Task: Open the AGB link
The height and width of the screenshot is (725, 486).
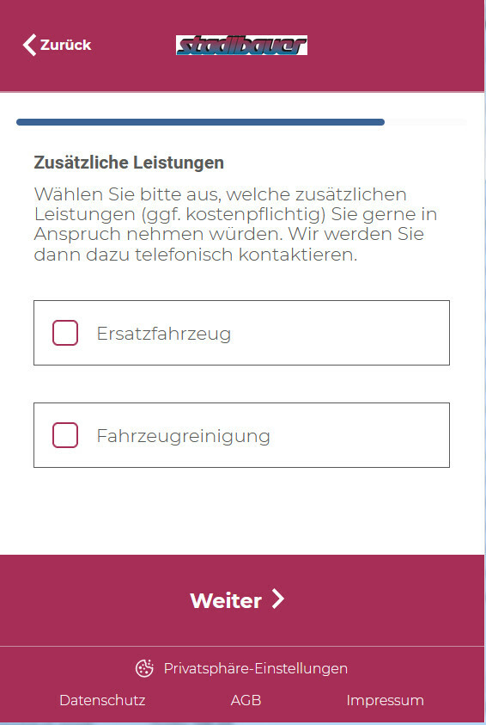Action: [x=246, y=700]
